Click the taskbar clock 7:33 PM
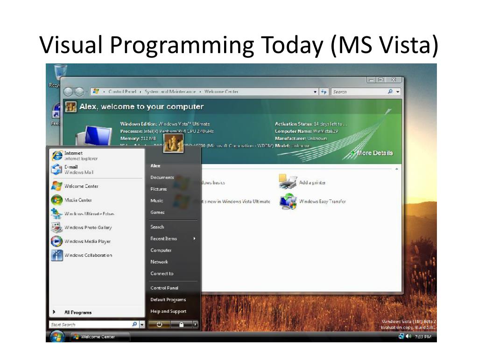Image resolution: width=478 pixels, height=358 pixels. coord(423,337)
